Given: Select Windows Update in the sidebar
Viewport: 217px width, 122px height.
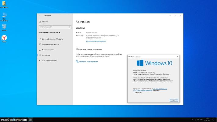Looking at the screenshot, I should [x=52, y=39].
